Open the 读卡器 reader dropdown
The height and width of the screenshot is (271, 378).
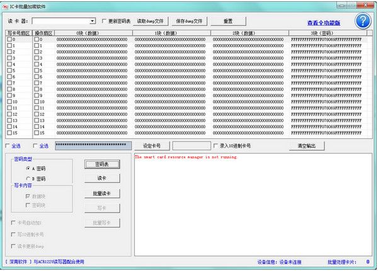[92, 21]
